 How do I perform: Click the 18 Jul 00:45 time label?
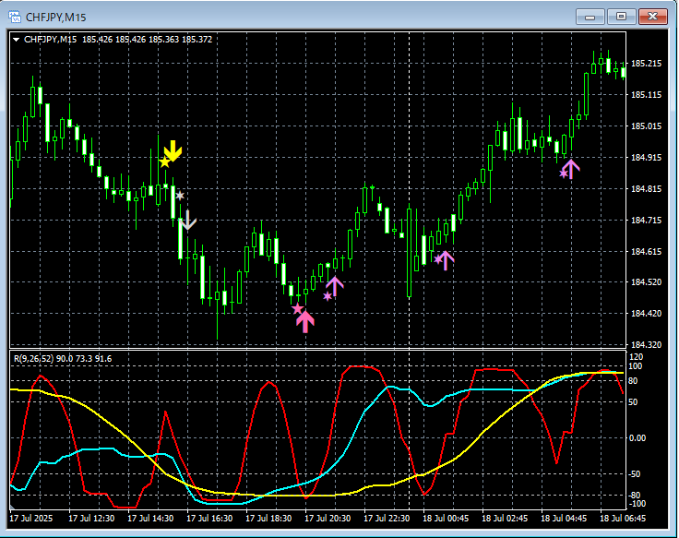point(446,518)
